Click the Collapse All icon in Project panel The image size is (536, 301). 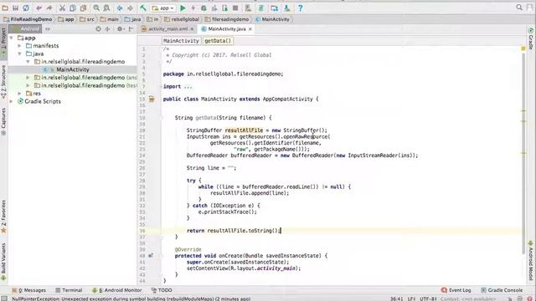pyautogui.click(x=108, y=29)
